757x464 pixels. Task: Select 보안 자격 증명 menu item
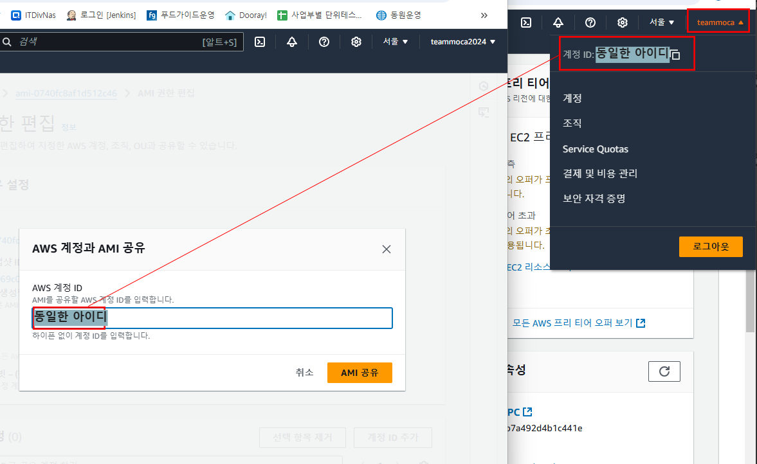point(594,198)
